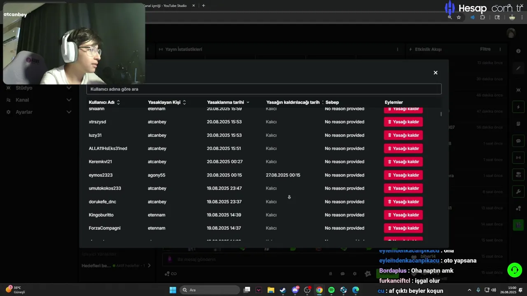
Task: Click the dialog's vertical scrollbar thumb
Action: click(441, 114)
